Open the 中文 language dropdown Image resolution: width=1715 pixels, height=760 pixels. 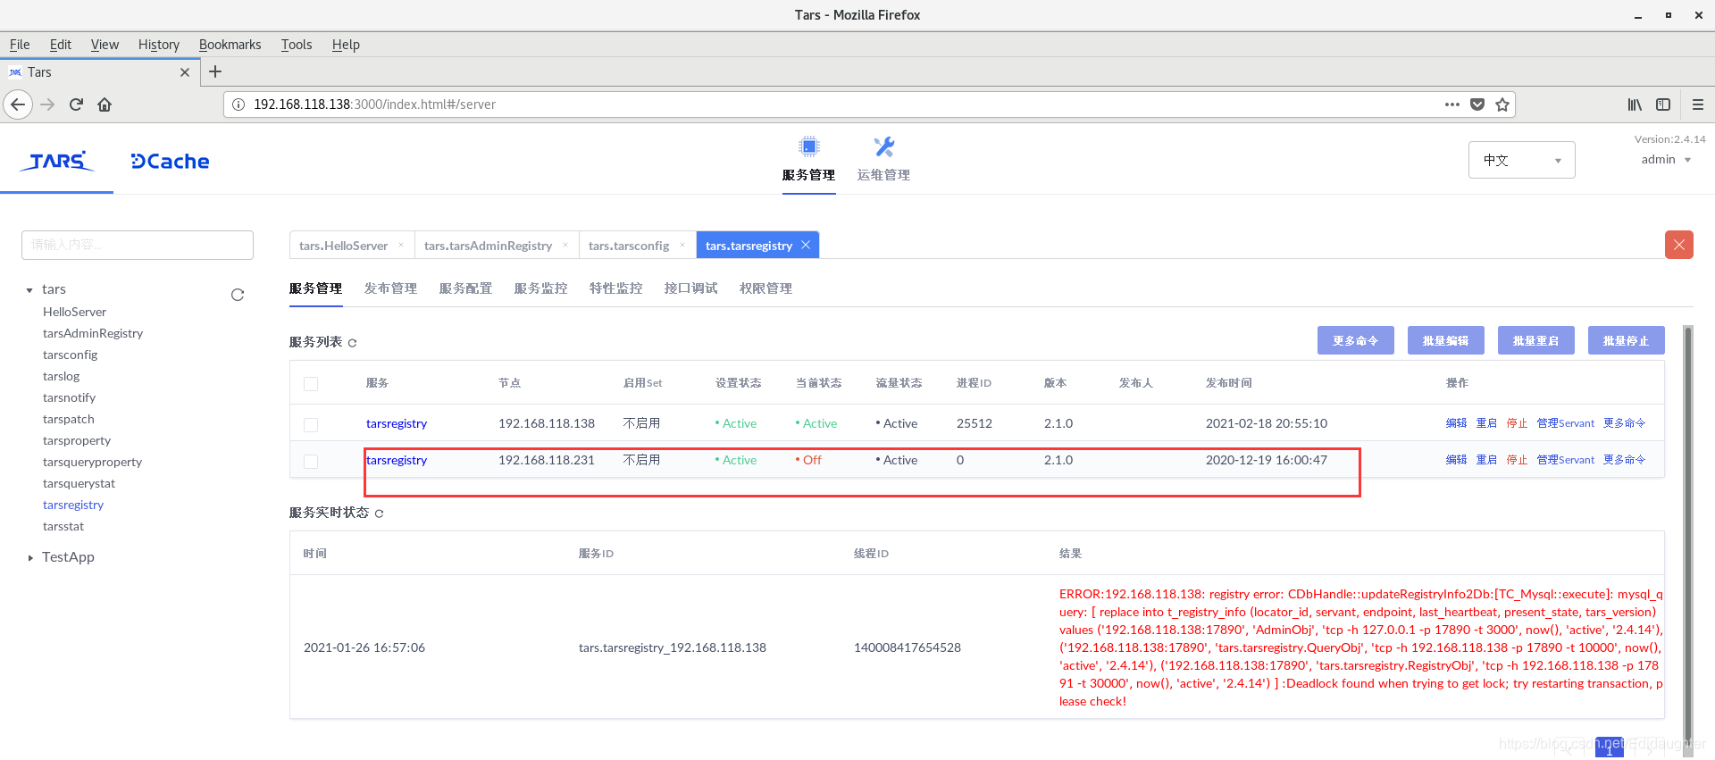[1522, 160]
